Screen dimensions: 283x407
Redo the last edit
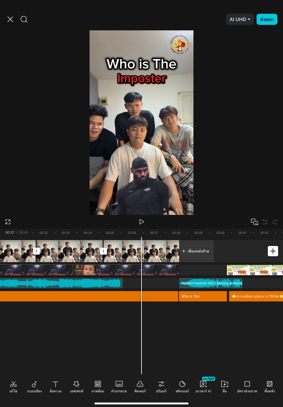coord(275,222)
